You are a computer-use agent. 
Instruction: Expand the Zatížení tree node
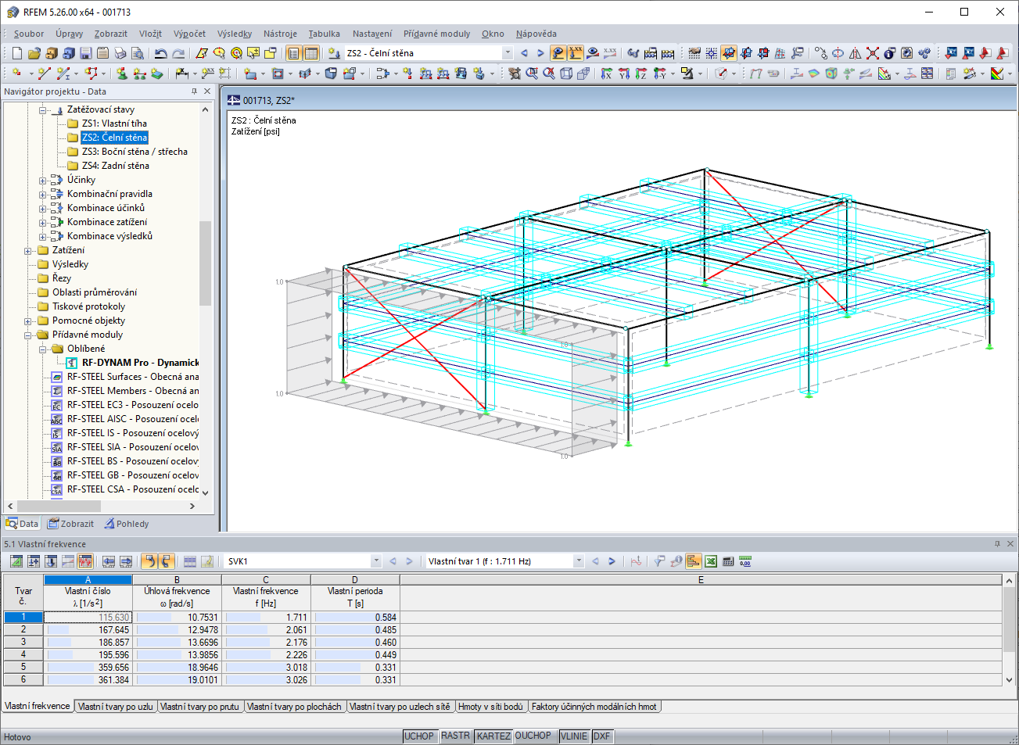pyautogui.click(x=28, y=251)
